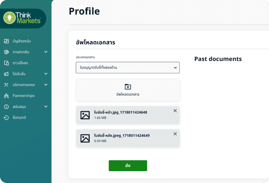Click the green ส่ง submit button

128,166
